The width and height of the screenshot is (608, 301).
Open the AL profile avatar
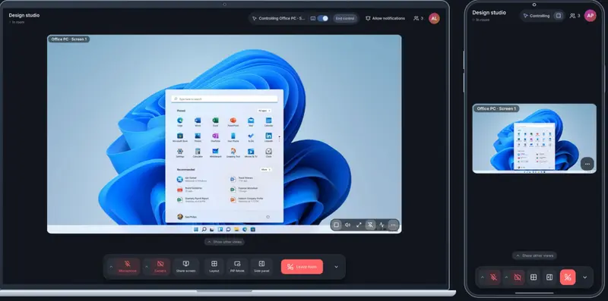[x=434, y=18]
